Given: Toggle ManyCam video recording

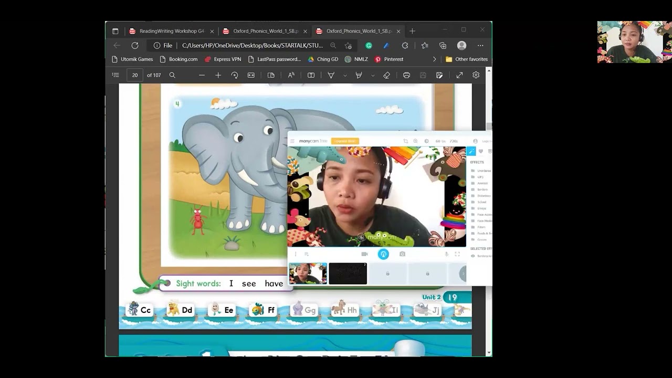Looking at the screenshot, I should [364, 254].
